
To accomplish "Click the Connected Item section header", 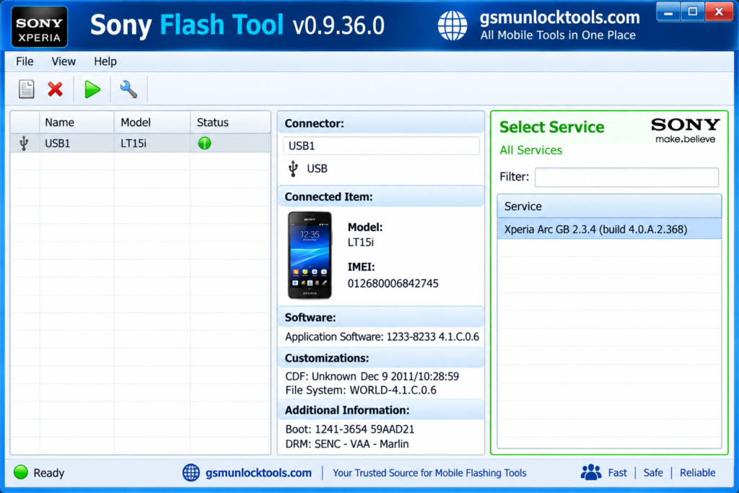I will [381, 196].
